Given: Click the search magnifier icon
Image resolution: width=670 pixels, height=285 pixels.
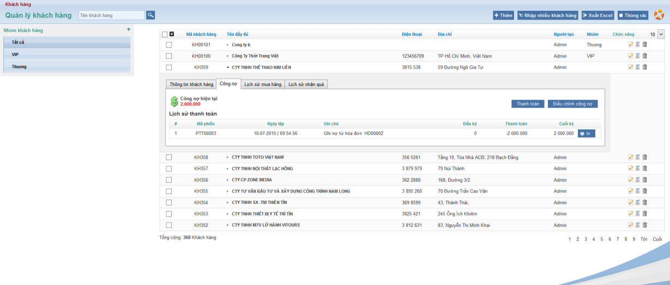Looking at the screenshot, I should (x=150, y=15).
